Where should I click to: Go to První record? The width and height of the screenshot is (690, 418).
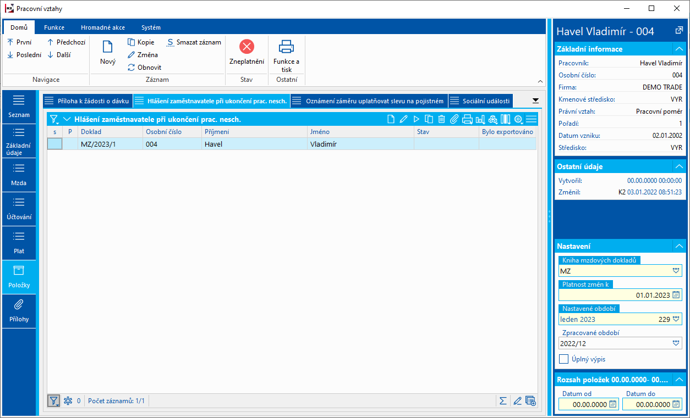click(x=19, y=42)
